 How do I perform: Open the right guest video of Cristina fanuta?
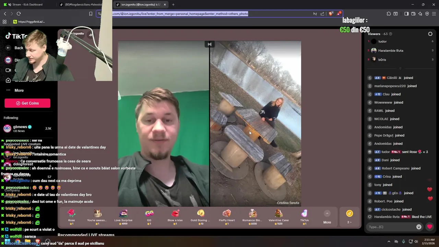(x=256, y=124)
